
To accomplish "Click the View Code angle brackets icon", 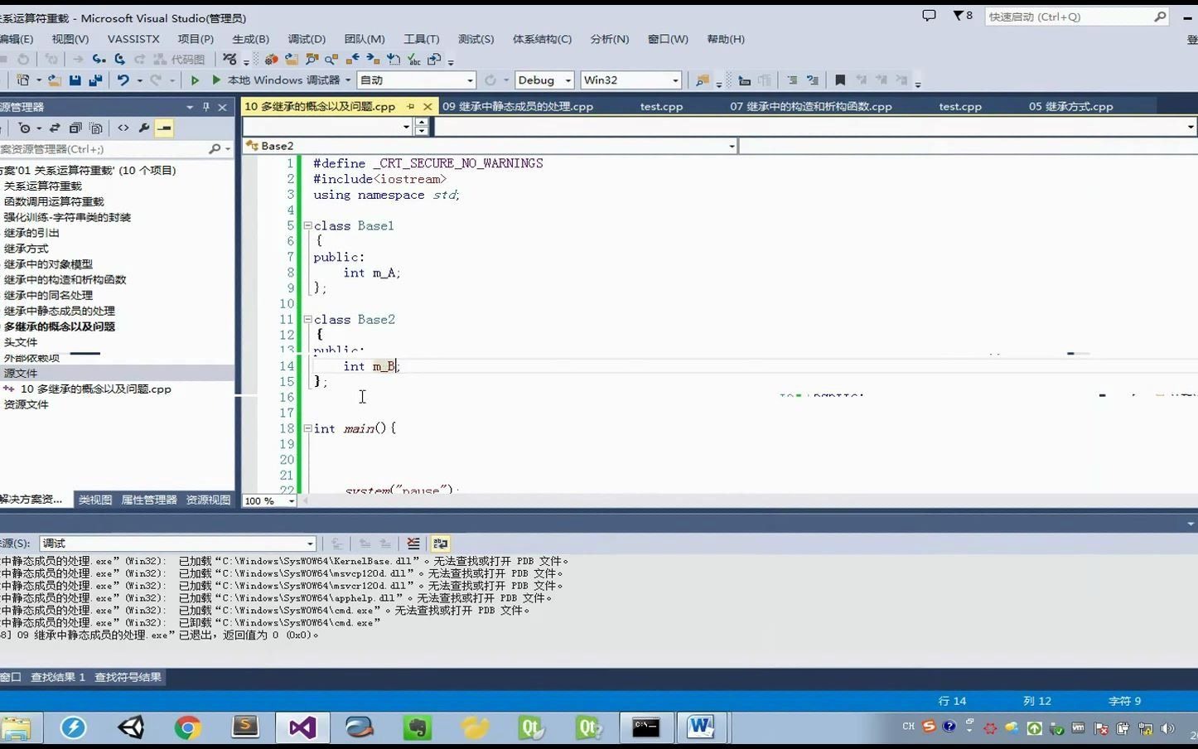I will (x=123, y=128).
